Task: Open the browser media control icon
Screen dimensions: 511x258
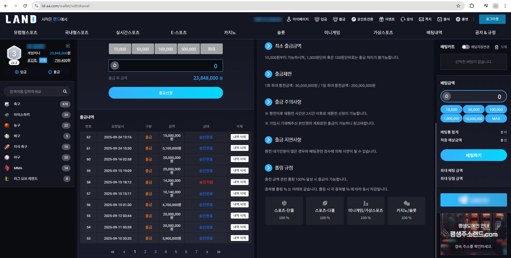Action: pyautogui.click(x=486, y=6)
